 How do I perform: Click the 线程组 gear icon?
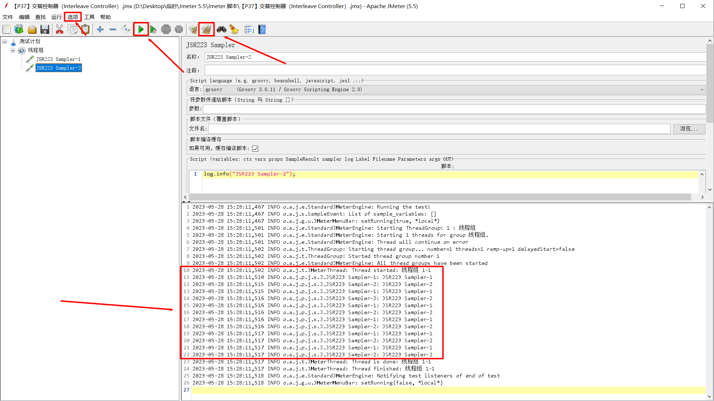(x=22, y=50)
